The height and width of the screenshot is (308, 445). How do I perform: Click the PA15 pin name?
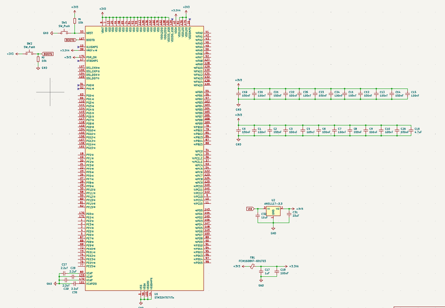(199, 85)
